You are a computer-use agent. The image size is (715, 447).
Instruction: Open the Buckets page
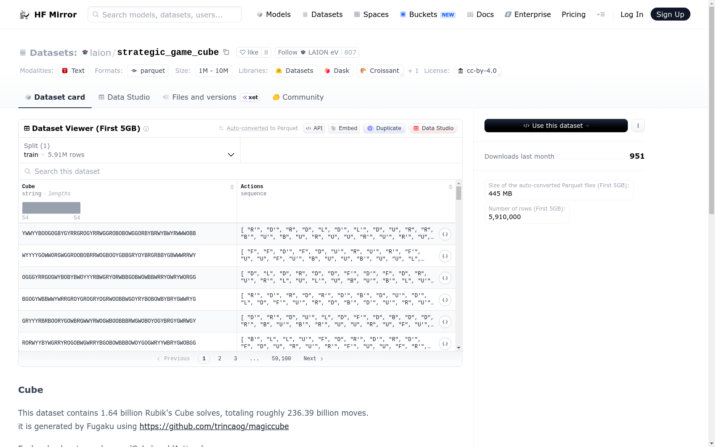[x=428, y=14]
